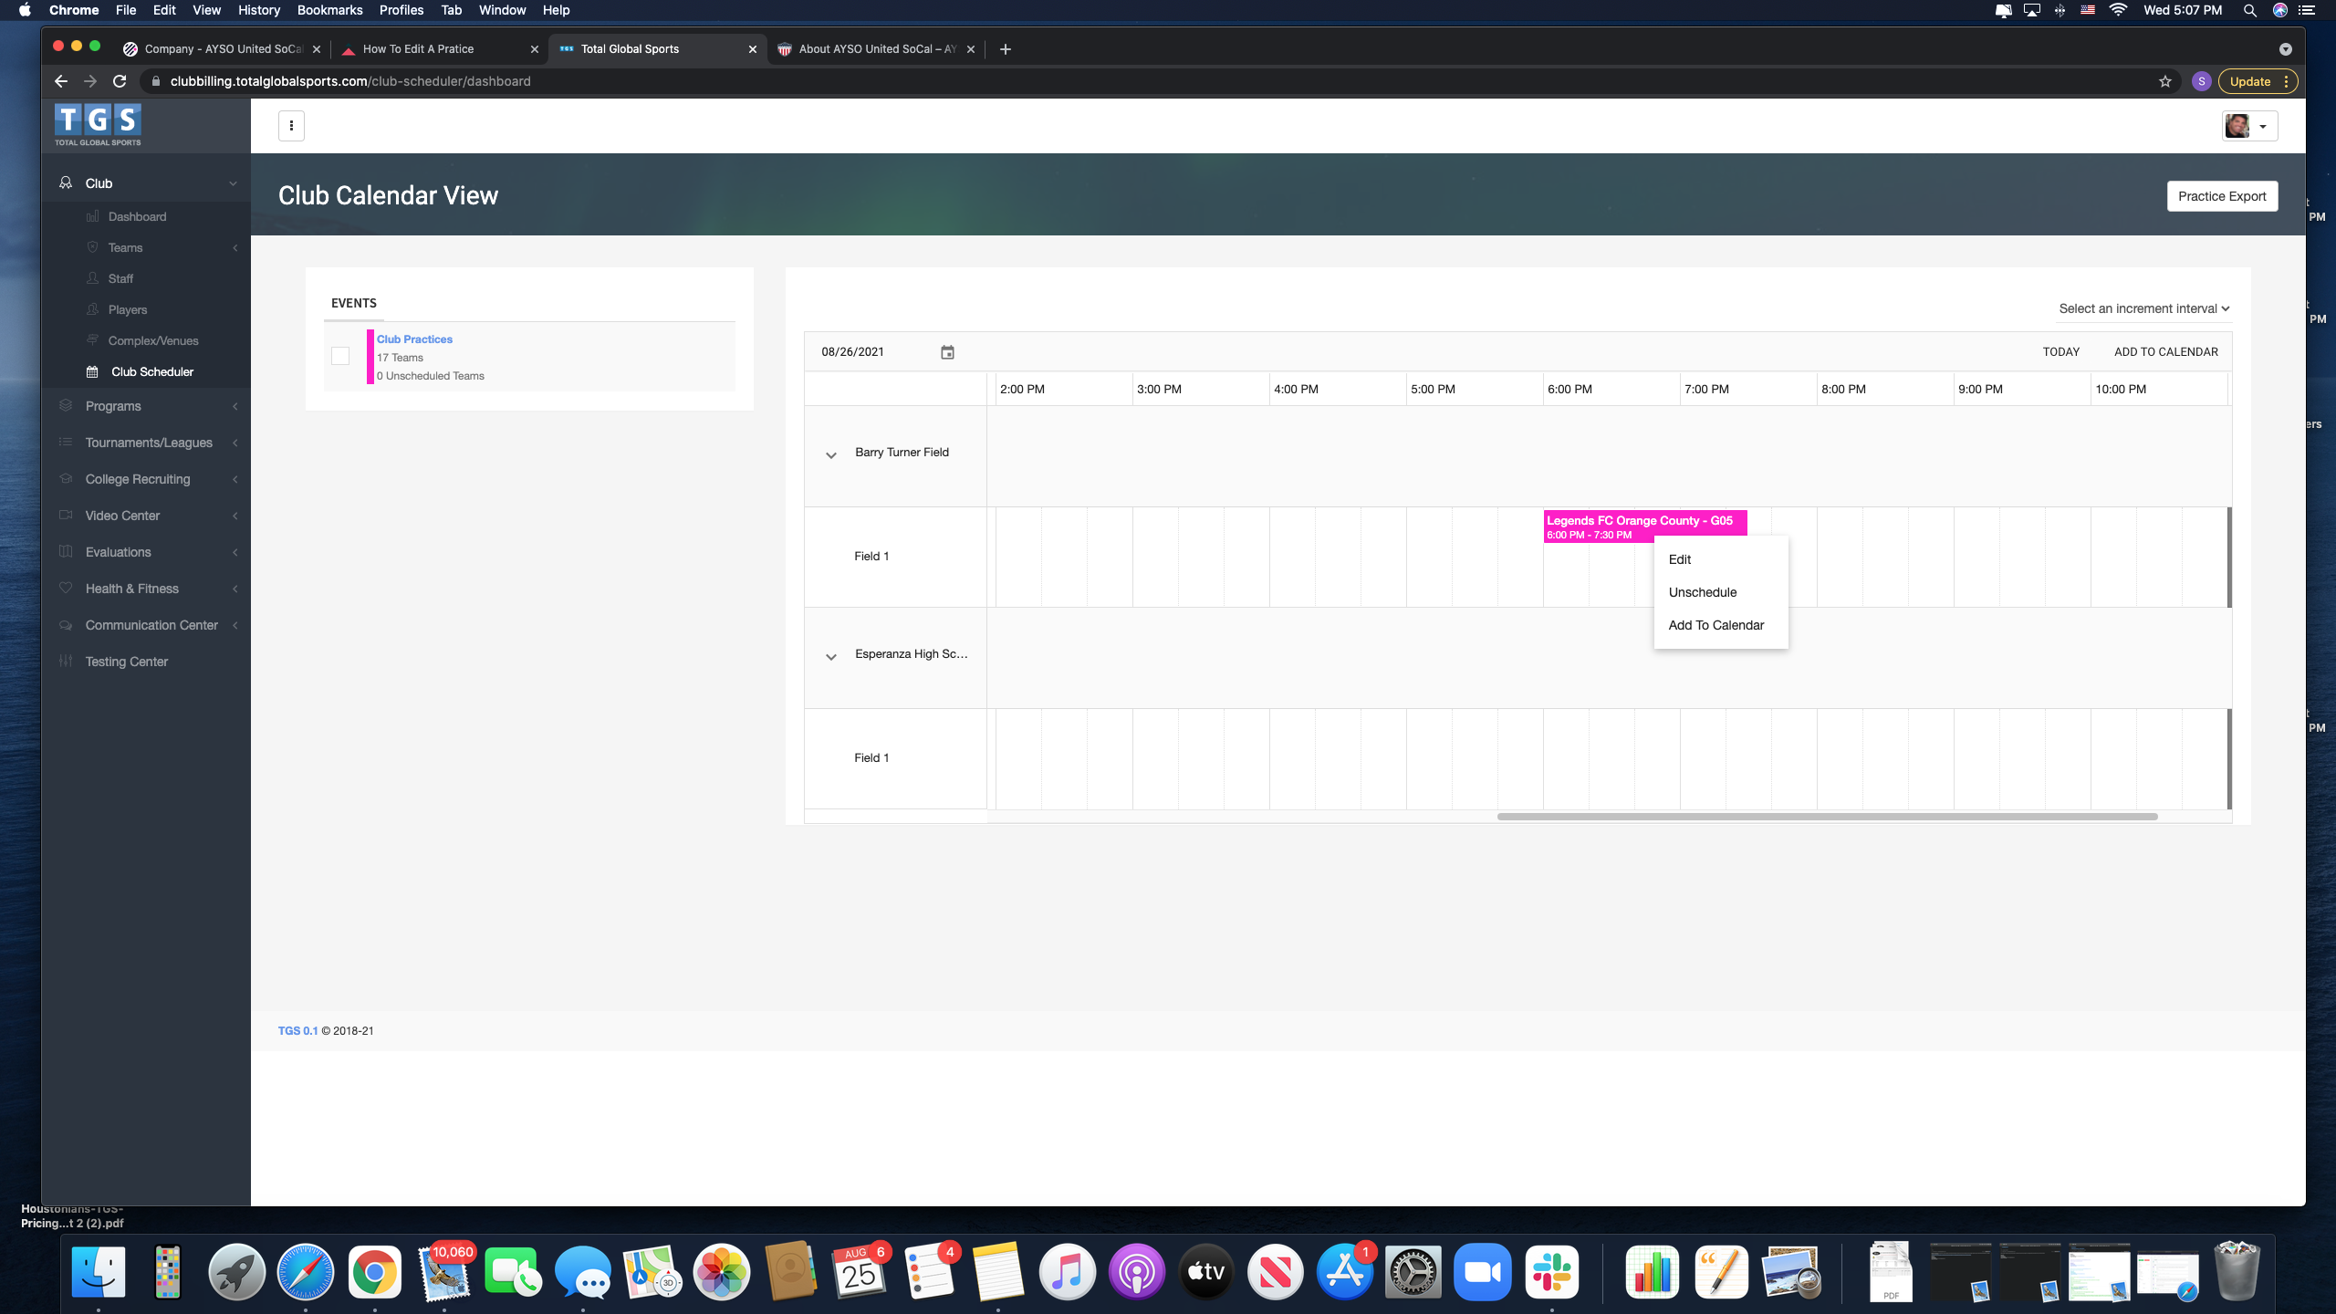The height and width of the screenshot is (1314, 2336).
Task: Open Wi-Fi status in menu bar
Action: (2119, 10)
